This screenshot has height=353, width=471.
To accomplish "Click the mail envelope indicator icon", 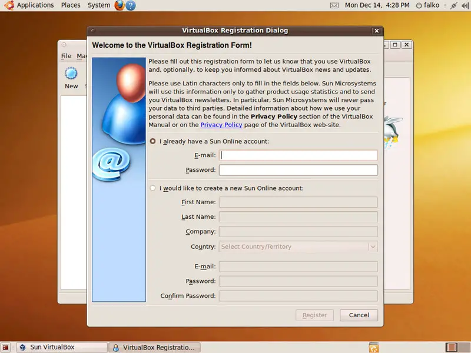I will click(334, 5).
